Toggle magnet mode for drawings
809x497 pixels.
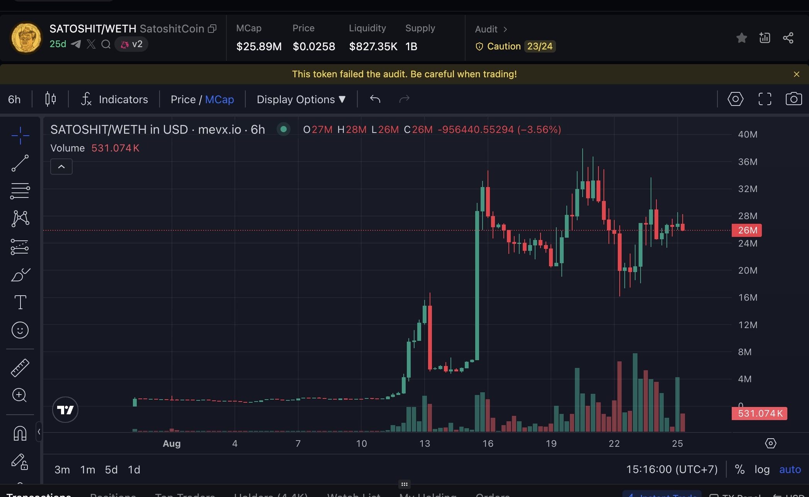[x=20, y=433]
